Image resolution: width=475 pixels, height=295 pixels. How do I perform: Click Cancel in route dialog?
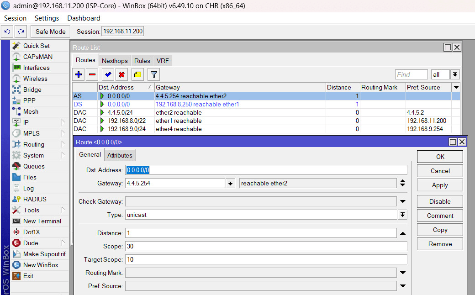[x=440, y=171]
